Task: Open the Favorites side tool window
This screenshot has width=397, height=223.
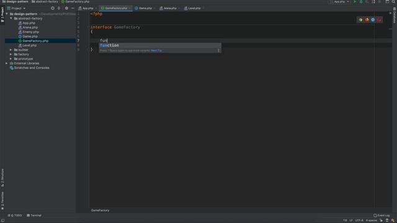Action: click(x=2, y=201)
